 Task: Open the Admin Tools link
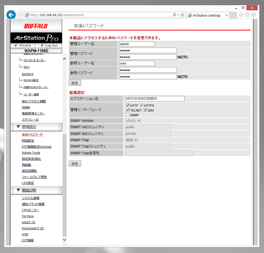31,153
